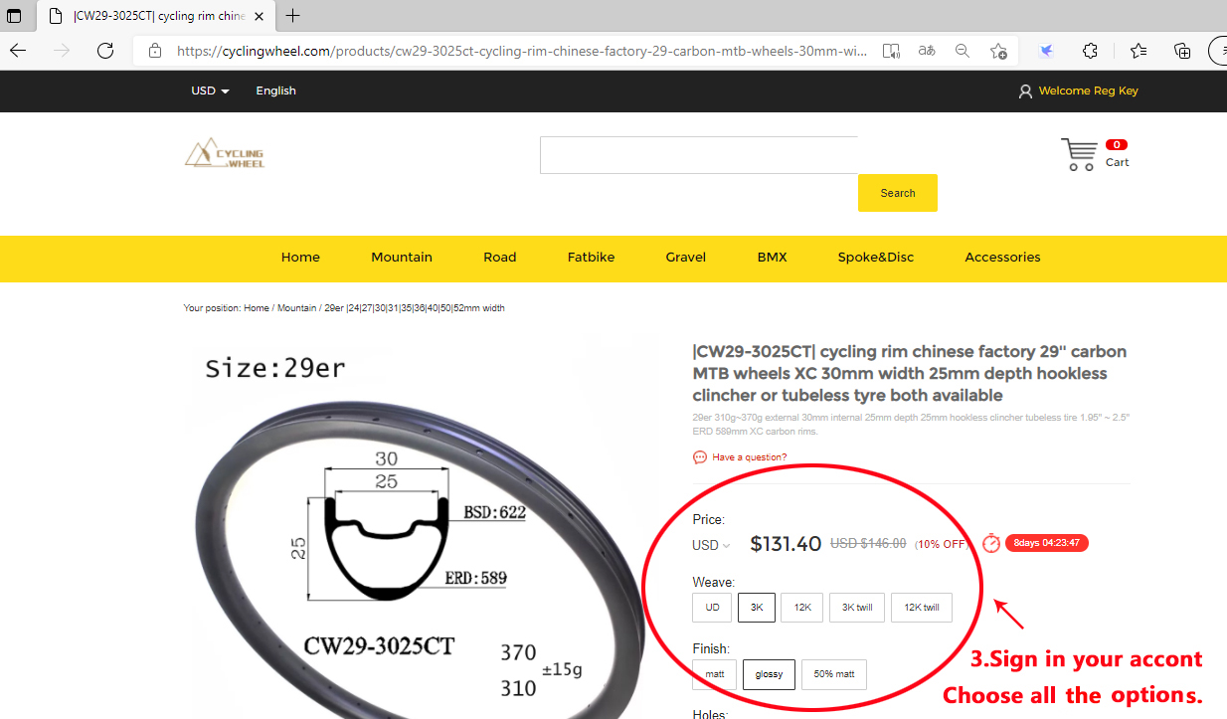Click the crossed-out USD $146.00 price
The height and width of the screenshot is (719, 1227).
point(868,544)
